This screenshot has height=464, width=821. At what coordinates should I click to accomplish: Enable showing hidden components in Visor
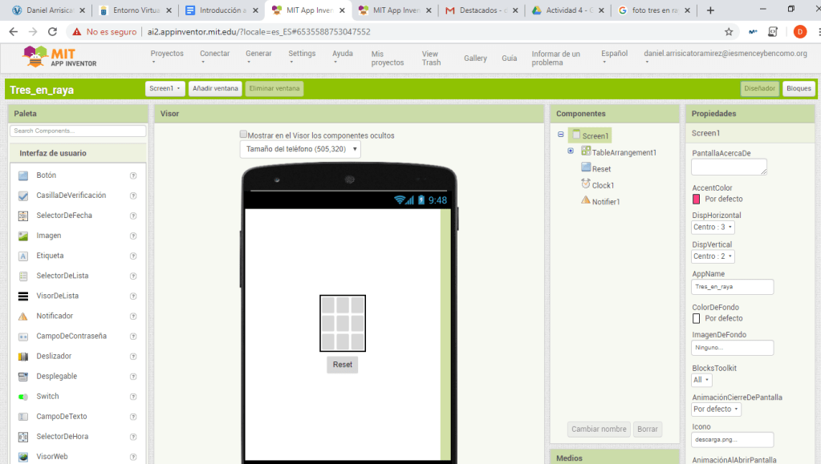click(244, 135)
